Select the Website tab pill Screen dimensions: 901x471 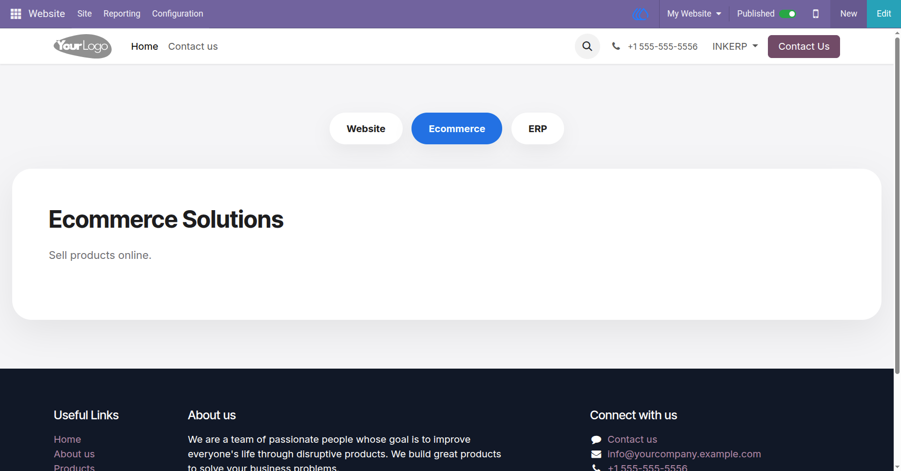[x=366, y=129]
